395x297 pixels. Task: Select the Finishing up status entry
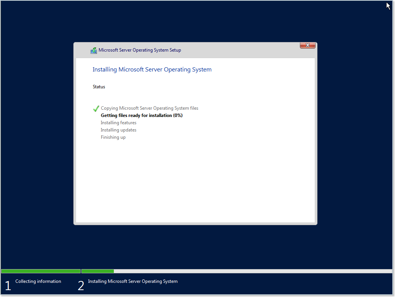point(113,137)
